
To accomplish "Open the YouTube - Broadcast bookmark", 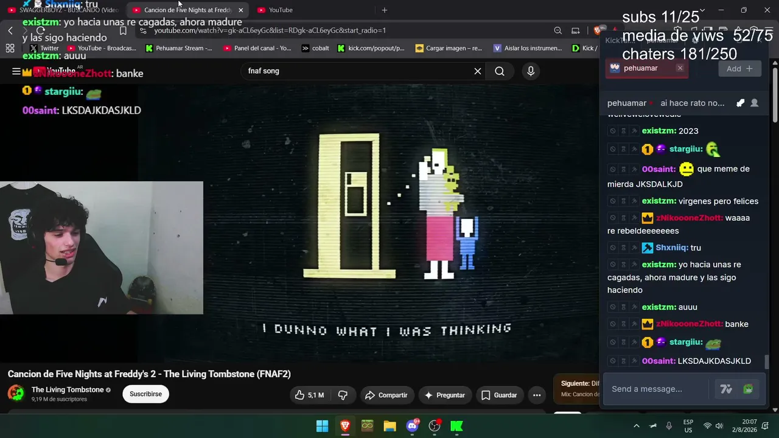I will click(102, 48).
